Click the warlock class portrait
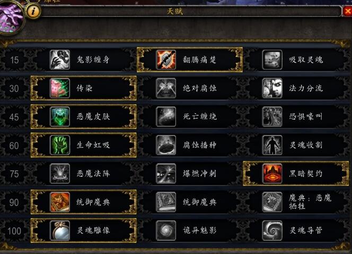352x254 pixels. (11, 18)
